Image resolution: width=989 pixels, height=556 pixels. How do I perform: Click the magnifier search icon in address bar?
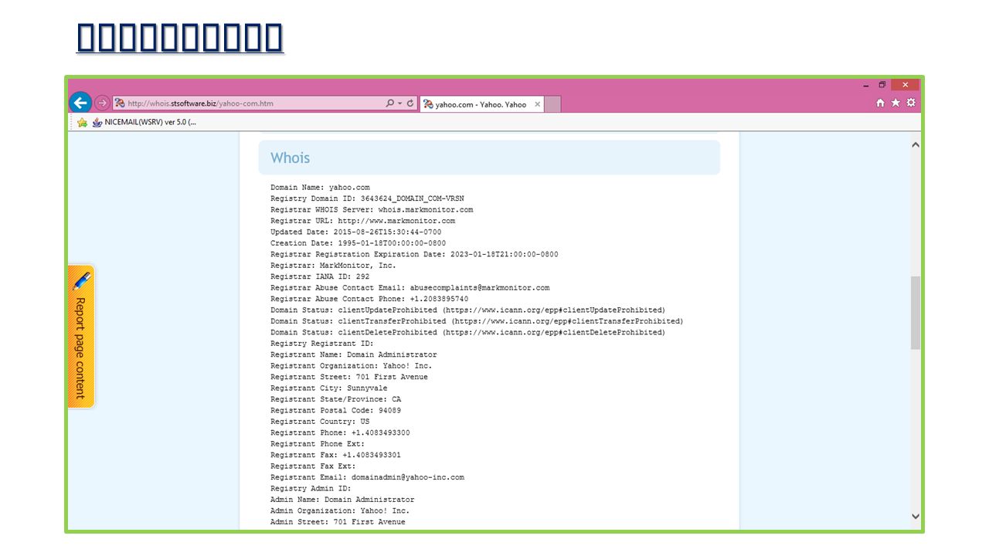tap(390, 103)
